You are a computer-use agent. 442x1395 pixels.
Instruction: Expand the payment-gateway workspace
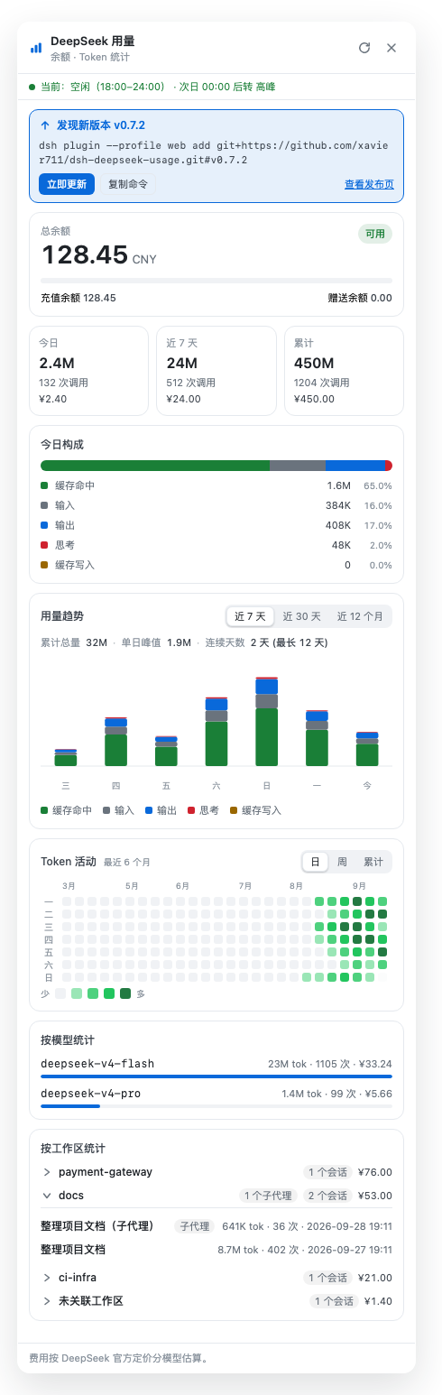pyautogui.click(x=216, y=1172)
